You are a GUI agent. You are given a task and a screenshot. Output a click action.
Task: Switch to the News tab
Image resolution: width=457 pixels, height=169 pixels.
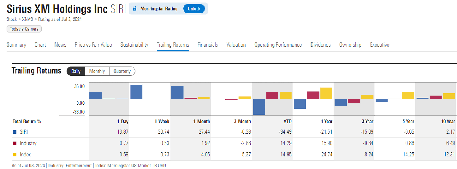point(60,45)
